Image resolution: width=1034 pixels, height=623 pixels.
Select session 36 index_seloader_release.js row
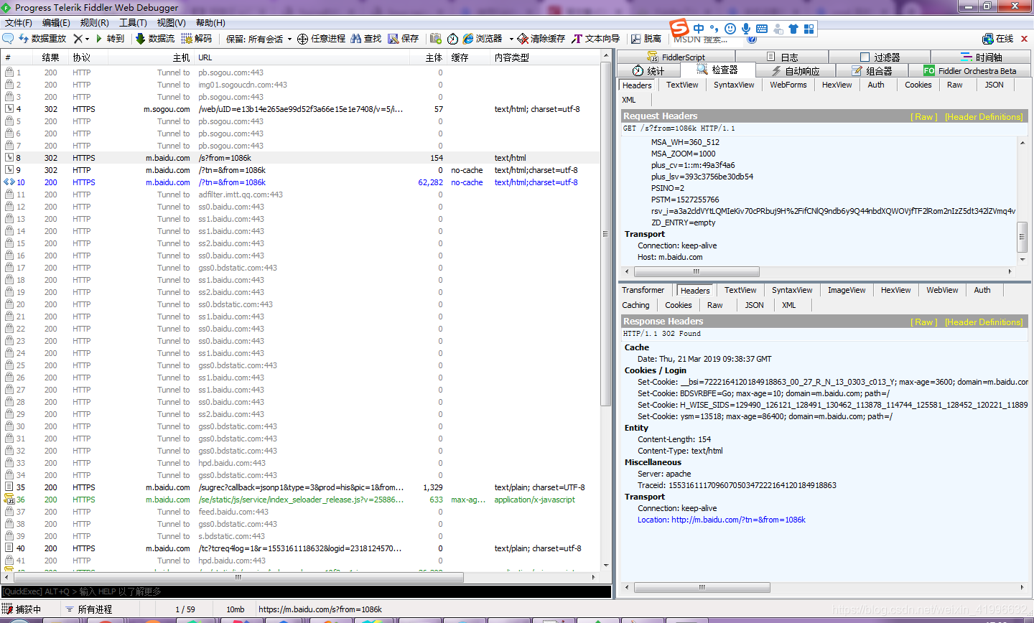tap(300, 500)
